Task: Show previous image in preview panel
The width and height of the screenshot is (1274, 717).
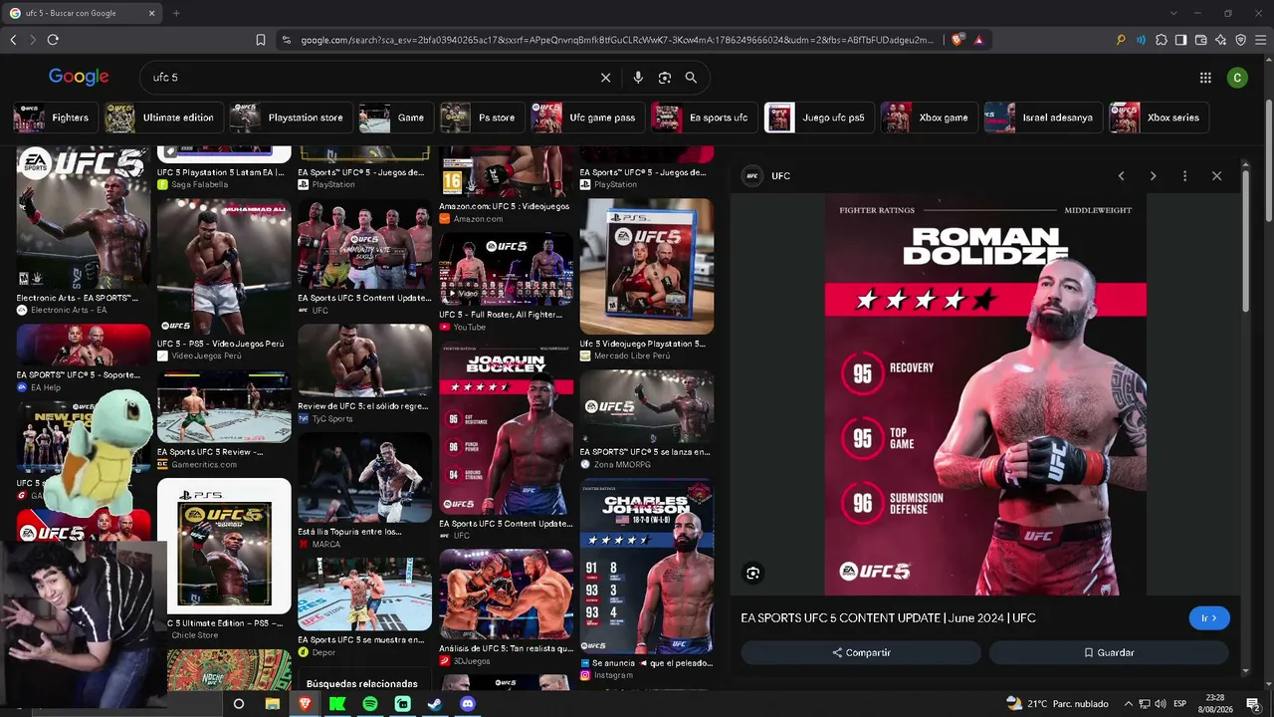Action: tap(1121, 176)
